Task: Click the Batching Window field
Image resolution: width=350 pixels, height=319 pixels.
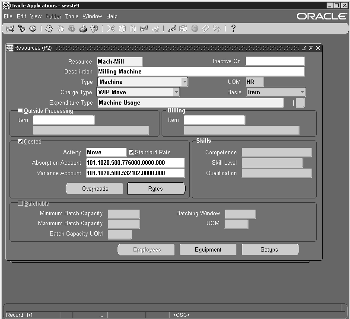Action: point(240,214)
